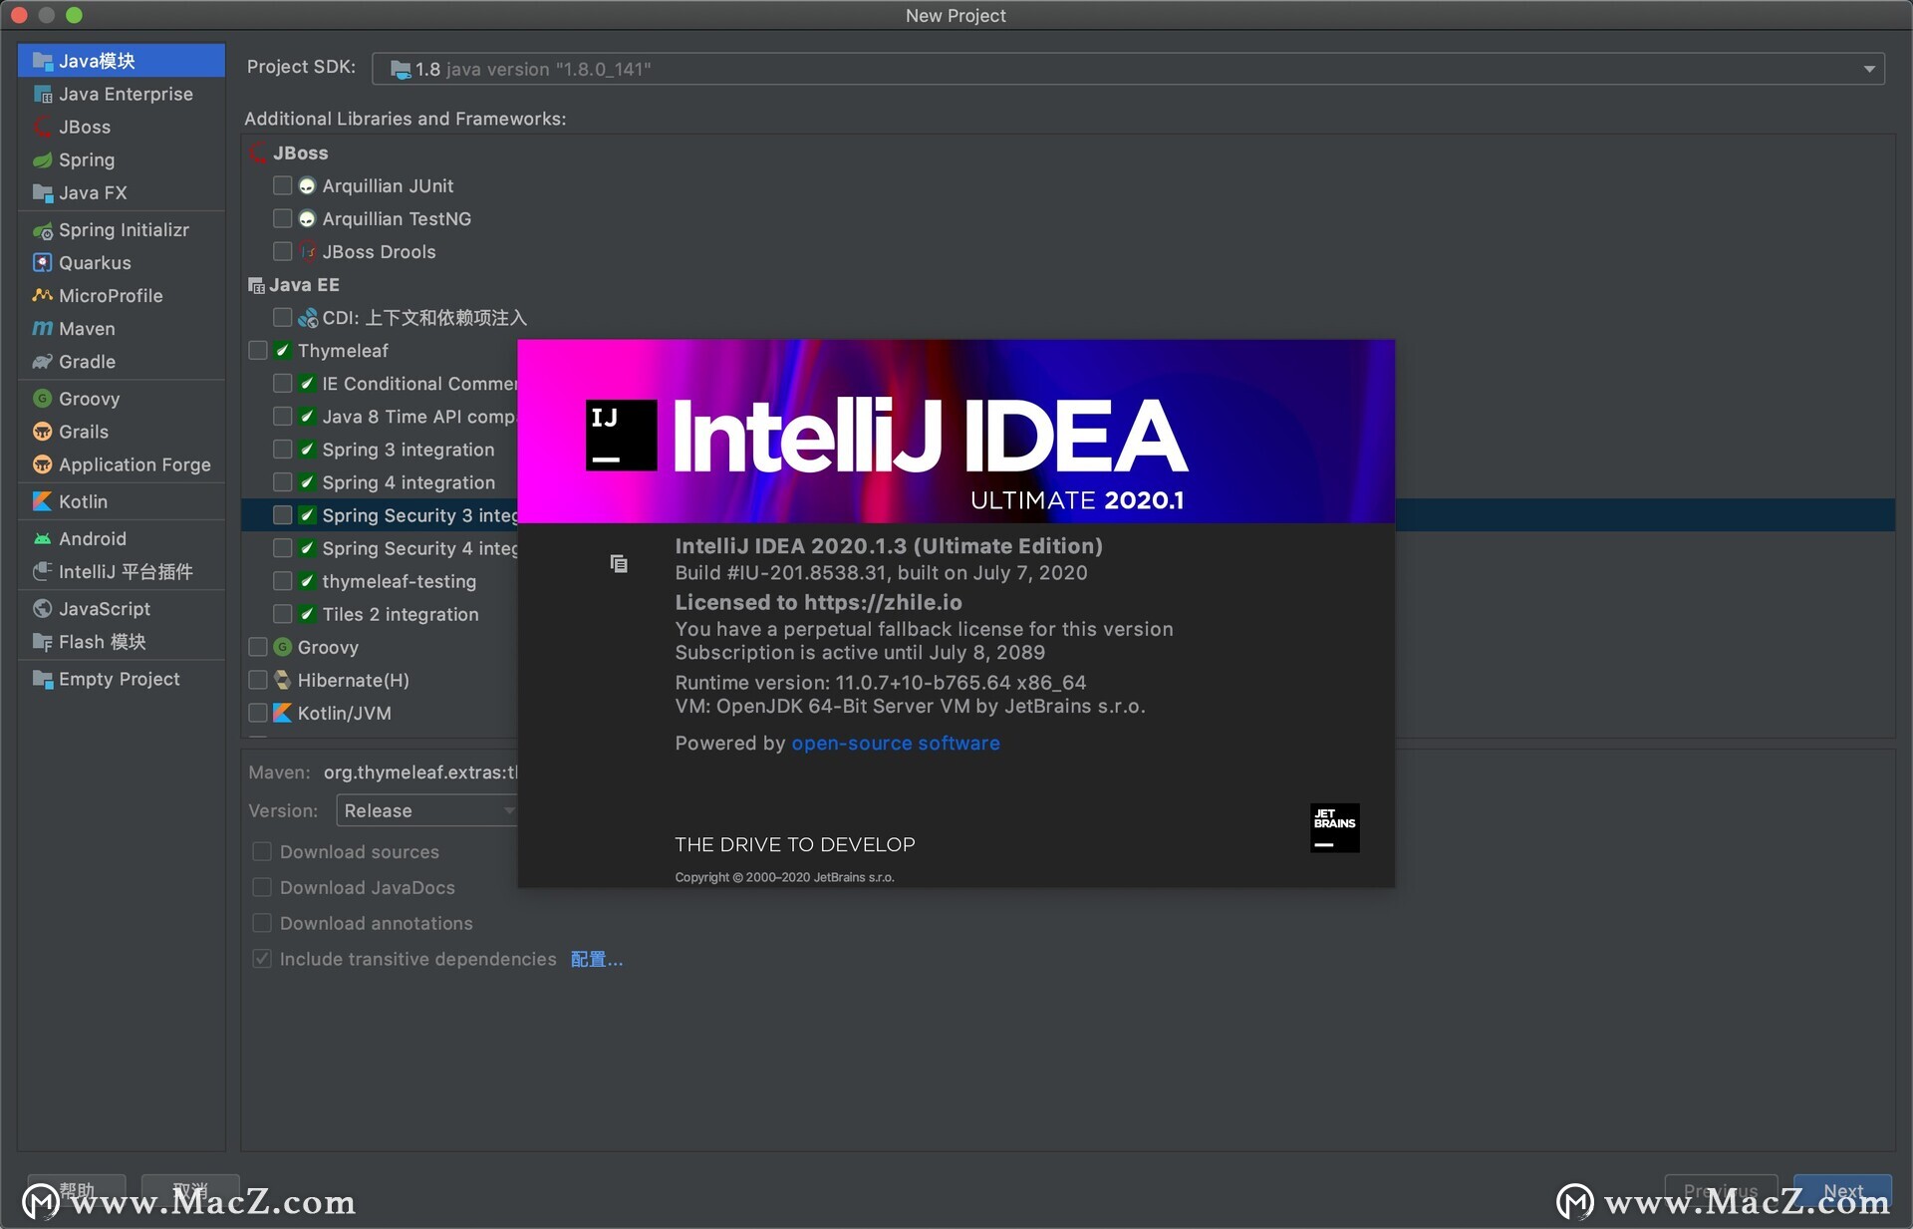Toggle the Hibernate(H) checkbox on
This screenshot has width=1913, height=1229.
pos(259,678)
